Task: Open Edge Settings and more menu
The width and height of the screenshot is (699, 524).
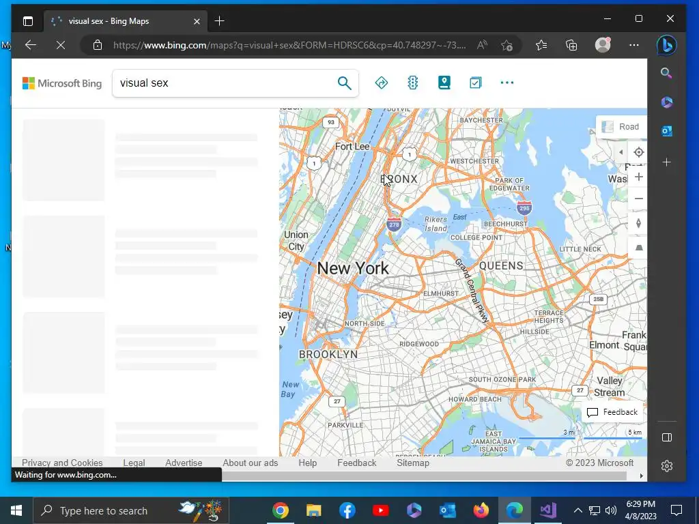Action: coord(634,45)
